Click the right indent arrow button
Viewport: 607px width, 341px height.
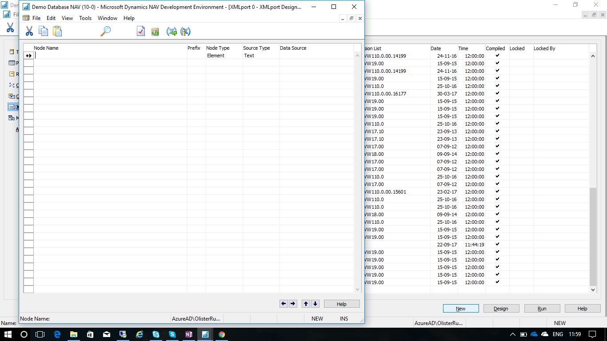point(293,304)
